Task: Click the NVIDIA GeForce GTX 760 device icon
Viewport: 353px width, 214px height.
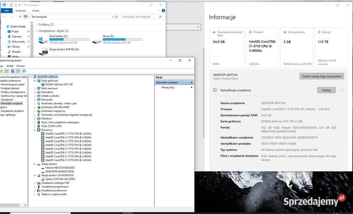Action: pos(42,85)
